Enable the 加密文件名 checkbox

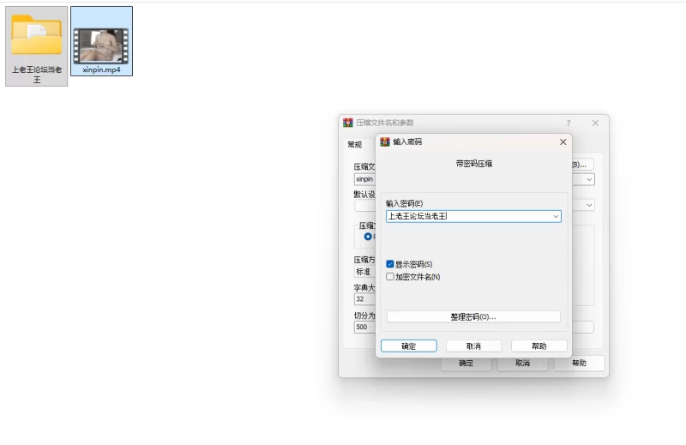tap(390, 277)
